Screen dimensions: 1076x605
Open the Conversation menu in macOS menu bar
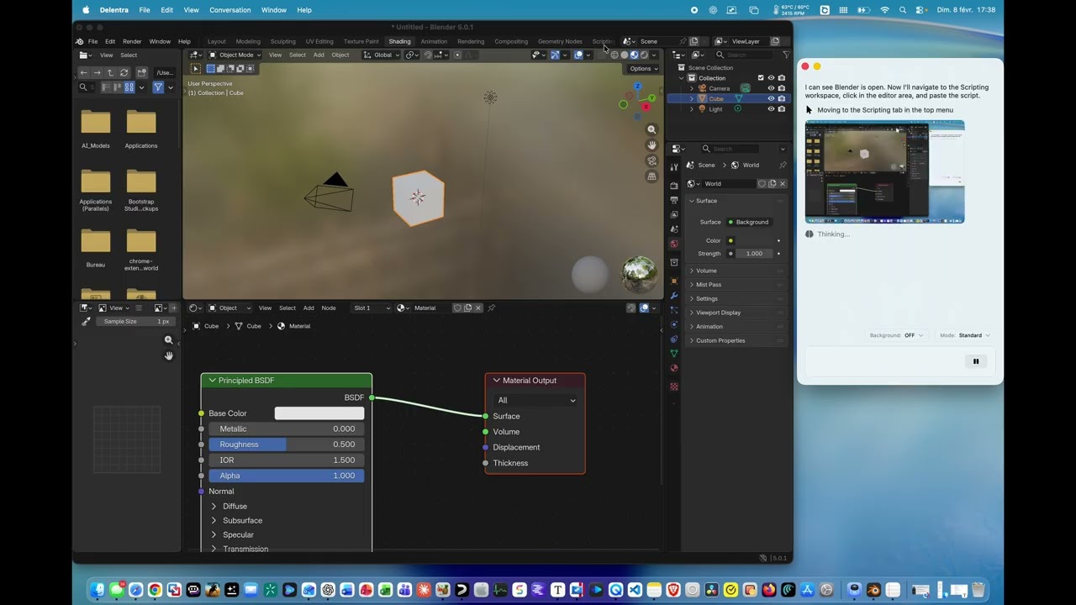(230, 10)
